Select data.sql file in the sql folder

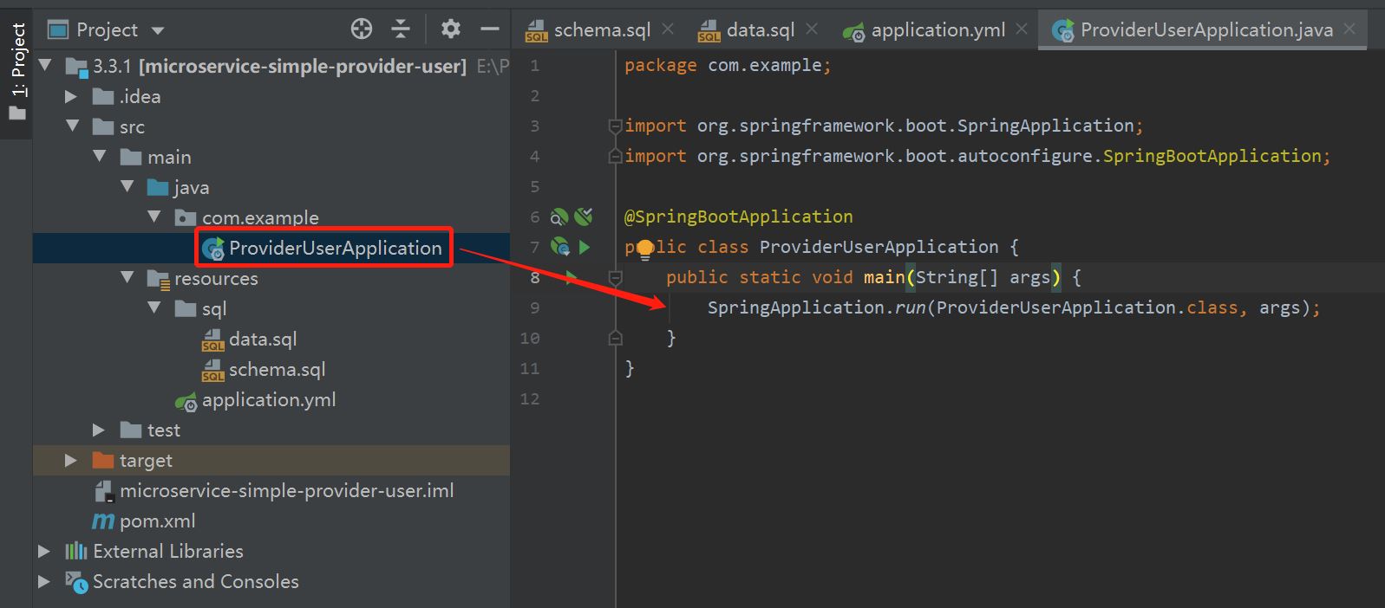[263, 340]
